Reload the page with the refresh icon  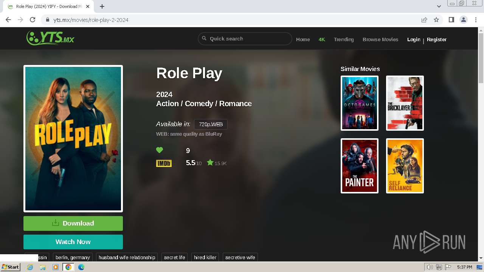click(33, 20)
